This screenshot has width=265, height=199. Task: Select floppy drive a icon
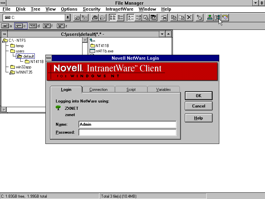5,26
